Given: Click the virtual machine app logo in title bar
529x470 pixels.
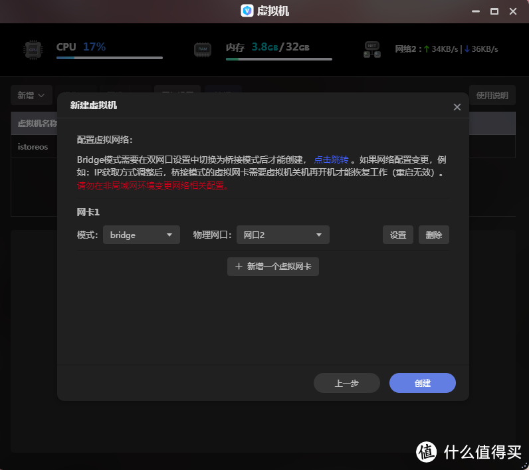Looking at the screenshot, I should (247, 11).
